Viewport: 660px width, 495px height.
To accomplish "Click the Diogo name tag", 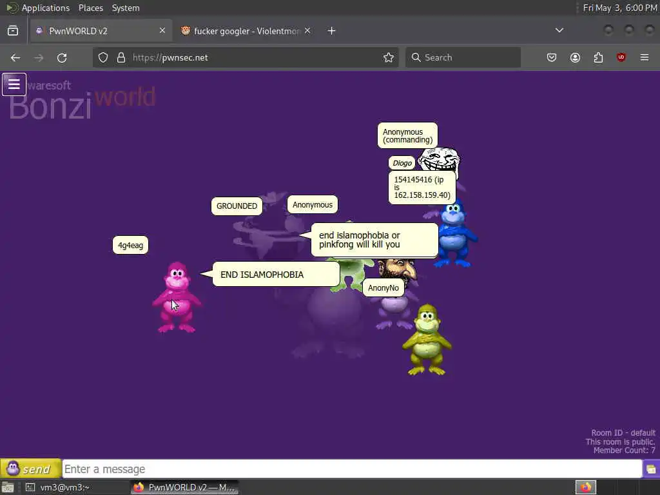I will coord(402,163).
